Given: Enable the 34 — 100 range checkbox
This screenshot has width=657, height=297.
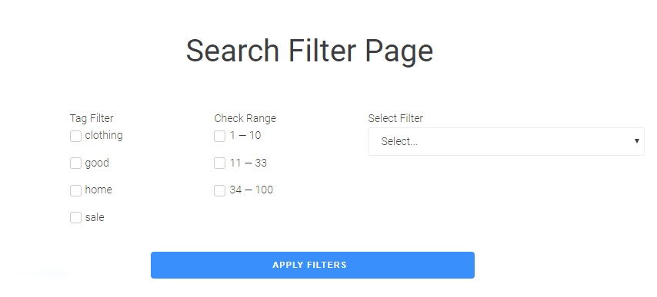Looking at the screenshot, I should tap(219, 190).
